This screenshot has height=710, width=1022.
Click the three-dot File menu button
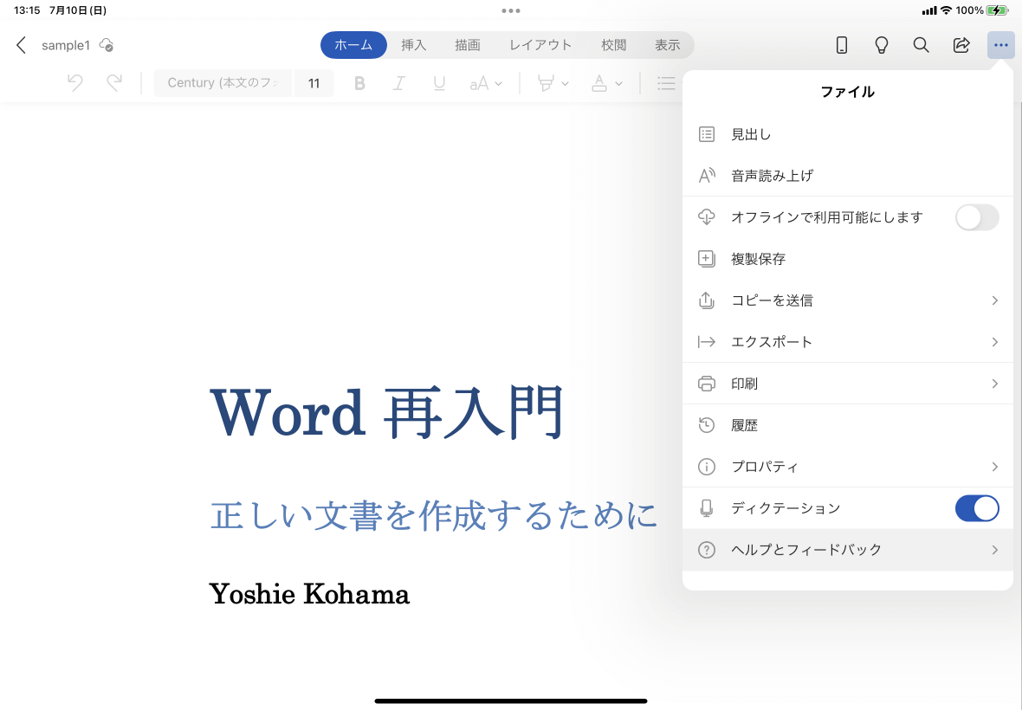(1001, 45)
